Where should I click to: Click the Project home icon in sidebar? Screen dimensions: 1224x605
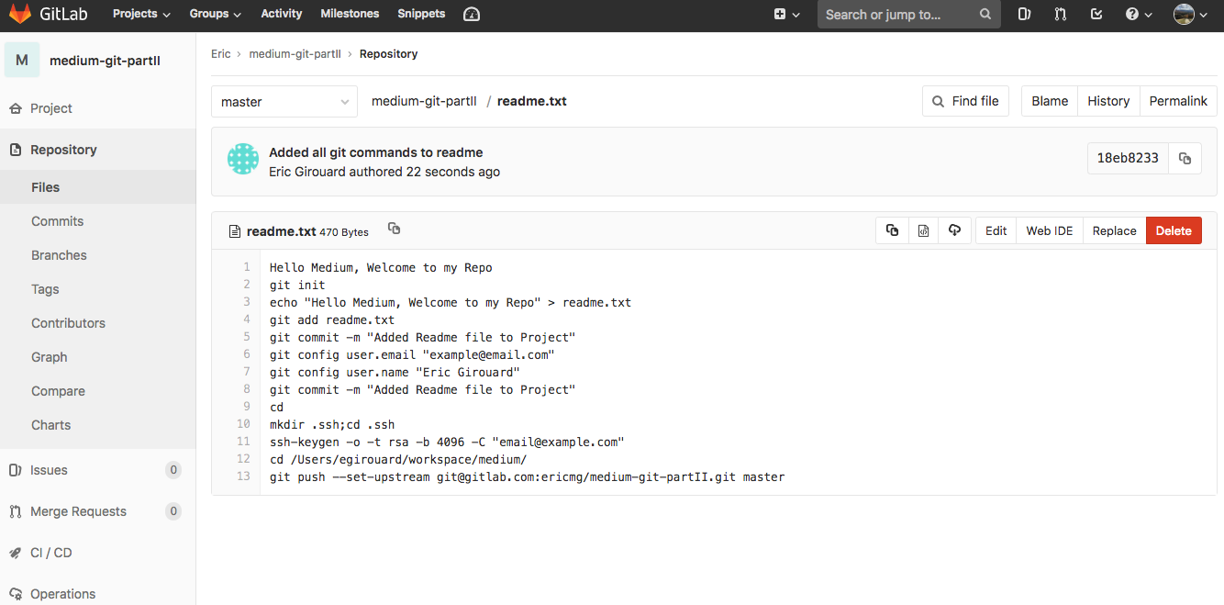coord(15,108)
